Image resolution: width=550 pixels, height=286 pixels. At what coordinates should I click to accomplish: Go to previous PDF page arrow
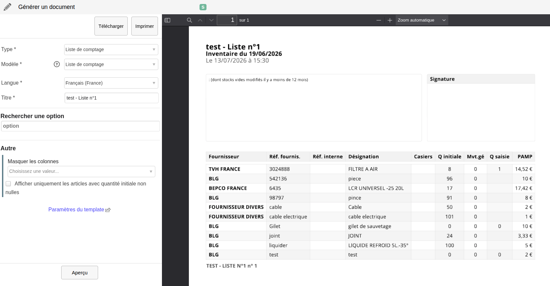coord(200,20)
